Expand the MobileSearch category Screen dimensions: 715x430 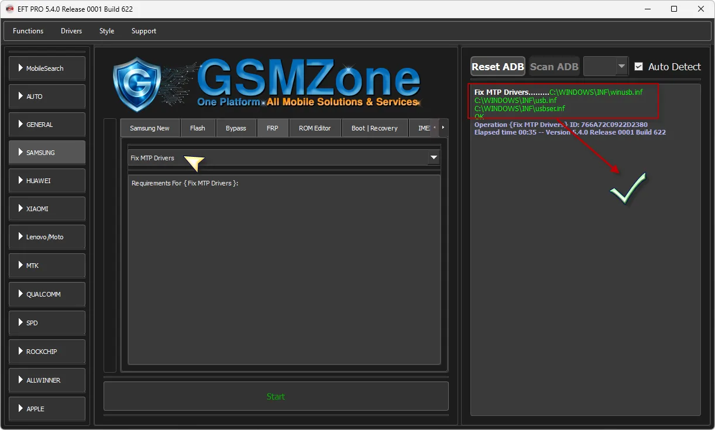click(47, 68)
